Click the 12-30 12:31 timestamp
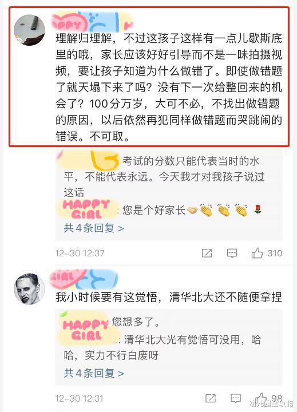297x412 pixels. pyautogui.click(x=79, y=398)
